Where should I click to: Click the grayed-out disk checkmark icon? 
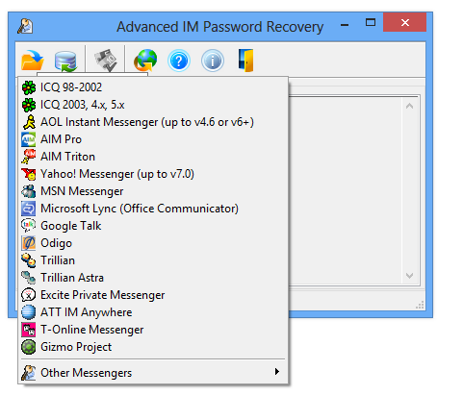click(x=106, y=61)
